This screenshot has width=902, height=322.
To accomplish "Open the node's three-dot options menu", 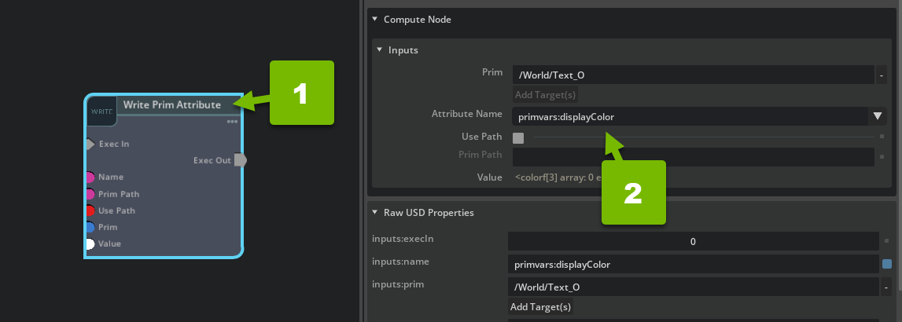I will tap(233, 122).
